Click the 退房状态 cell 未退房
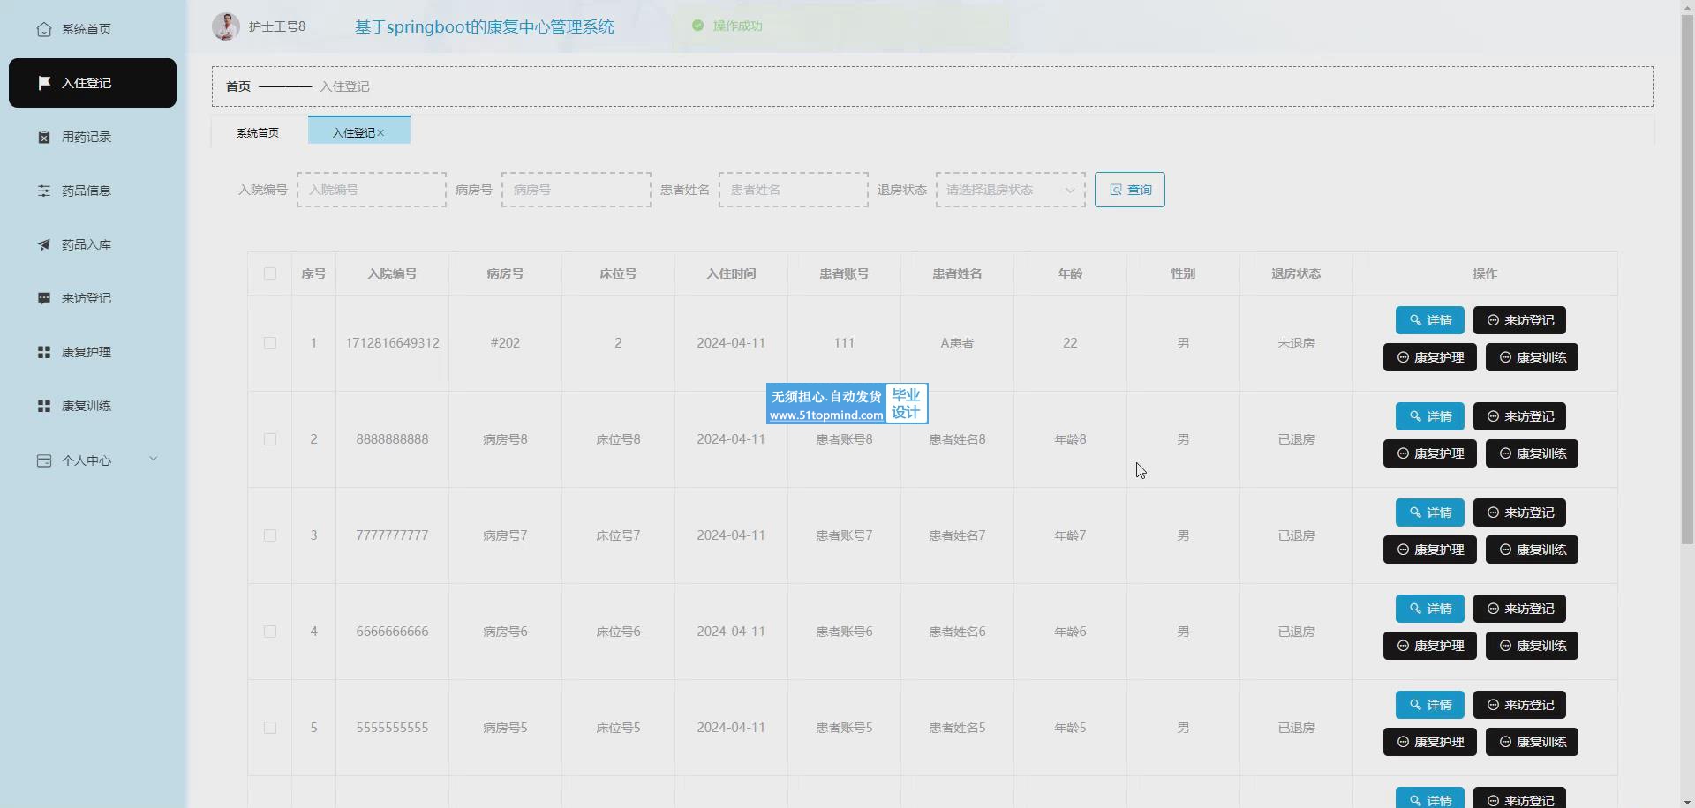 [1296, 343]
